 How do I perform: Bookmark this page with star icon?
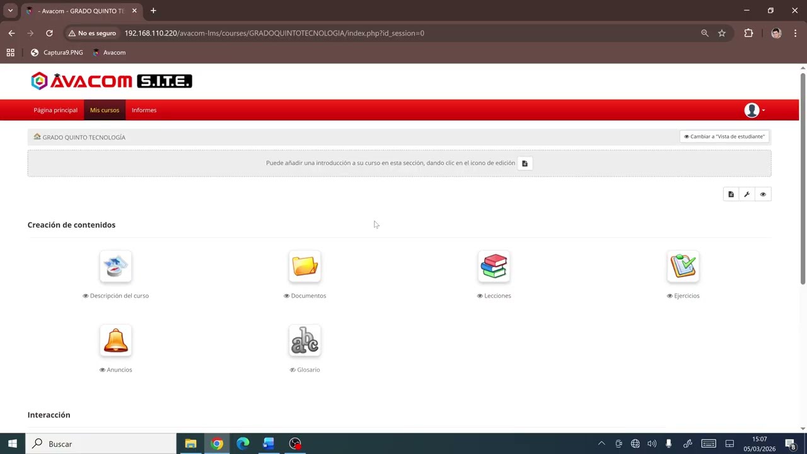pyautogui.click(x=722, y=33)
